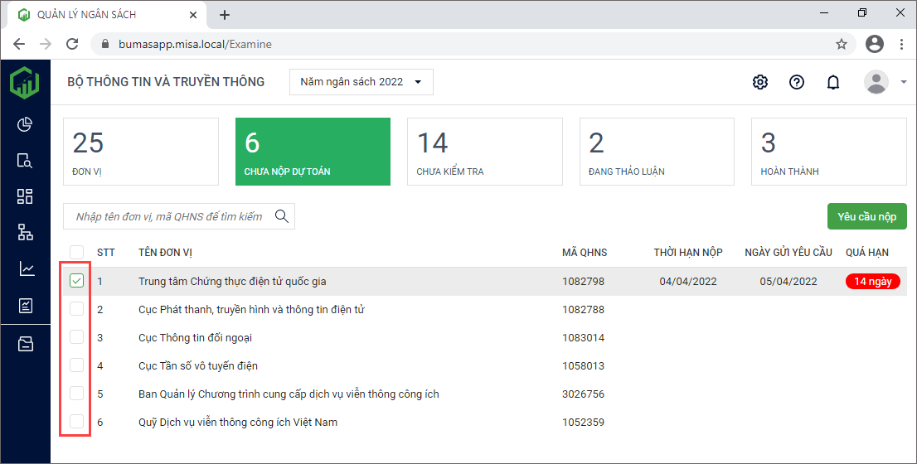This screenshot has height=464, width=917.
Task: Switch to the Chưa kiểm tra tab
Action: pos(484,152)
